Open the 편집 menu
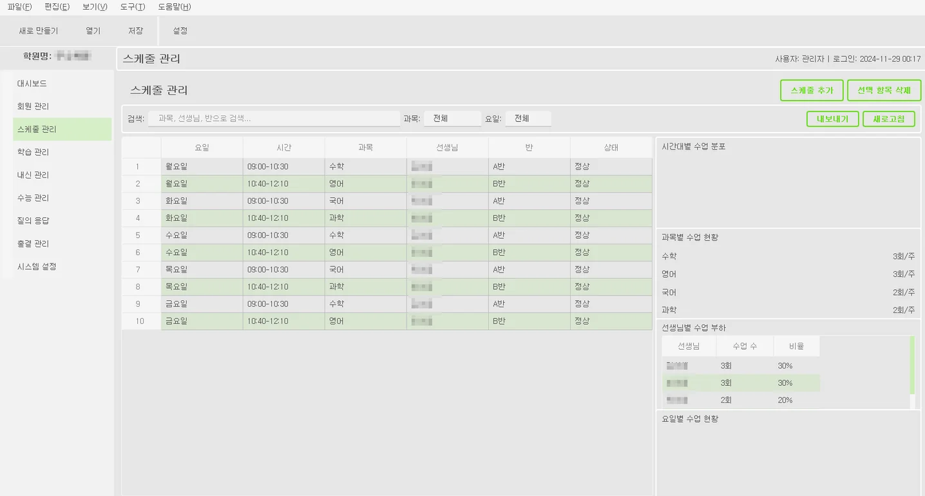Screen dimensions: 925x496 (56, 7)
